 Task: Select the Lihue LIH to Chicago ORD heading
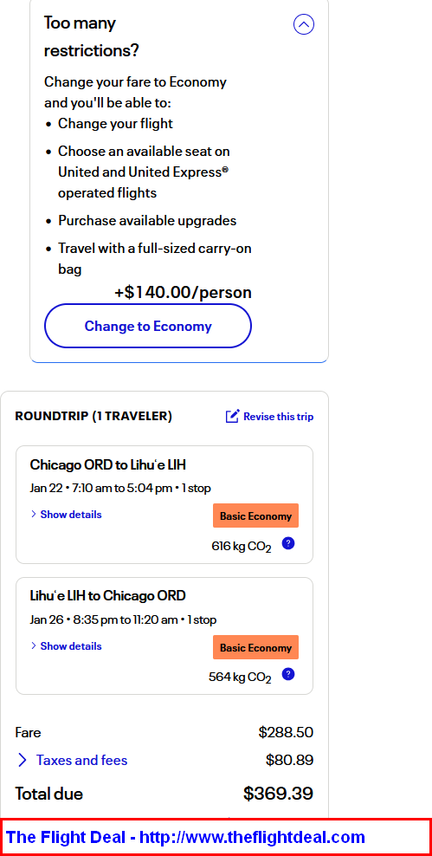(108, 595)
